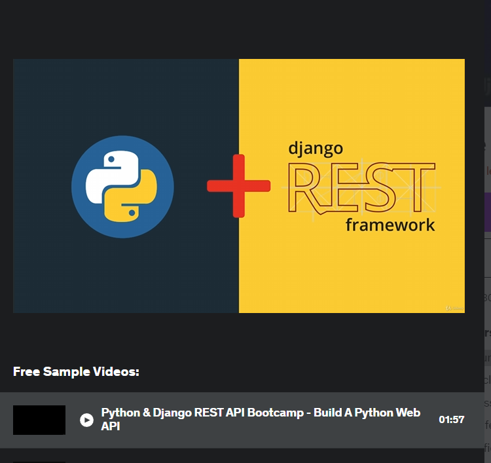491x463 pixels.
Task: Open the 'Python & Django REST API Bootcamp' video title
Action: click(261, 419)
